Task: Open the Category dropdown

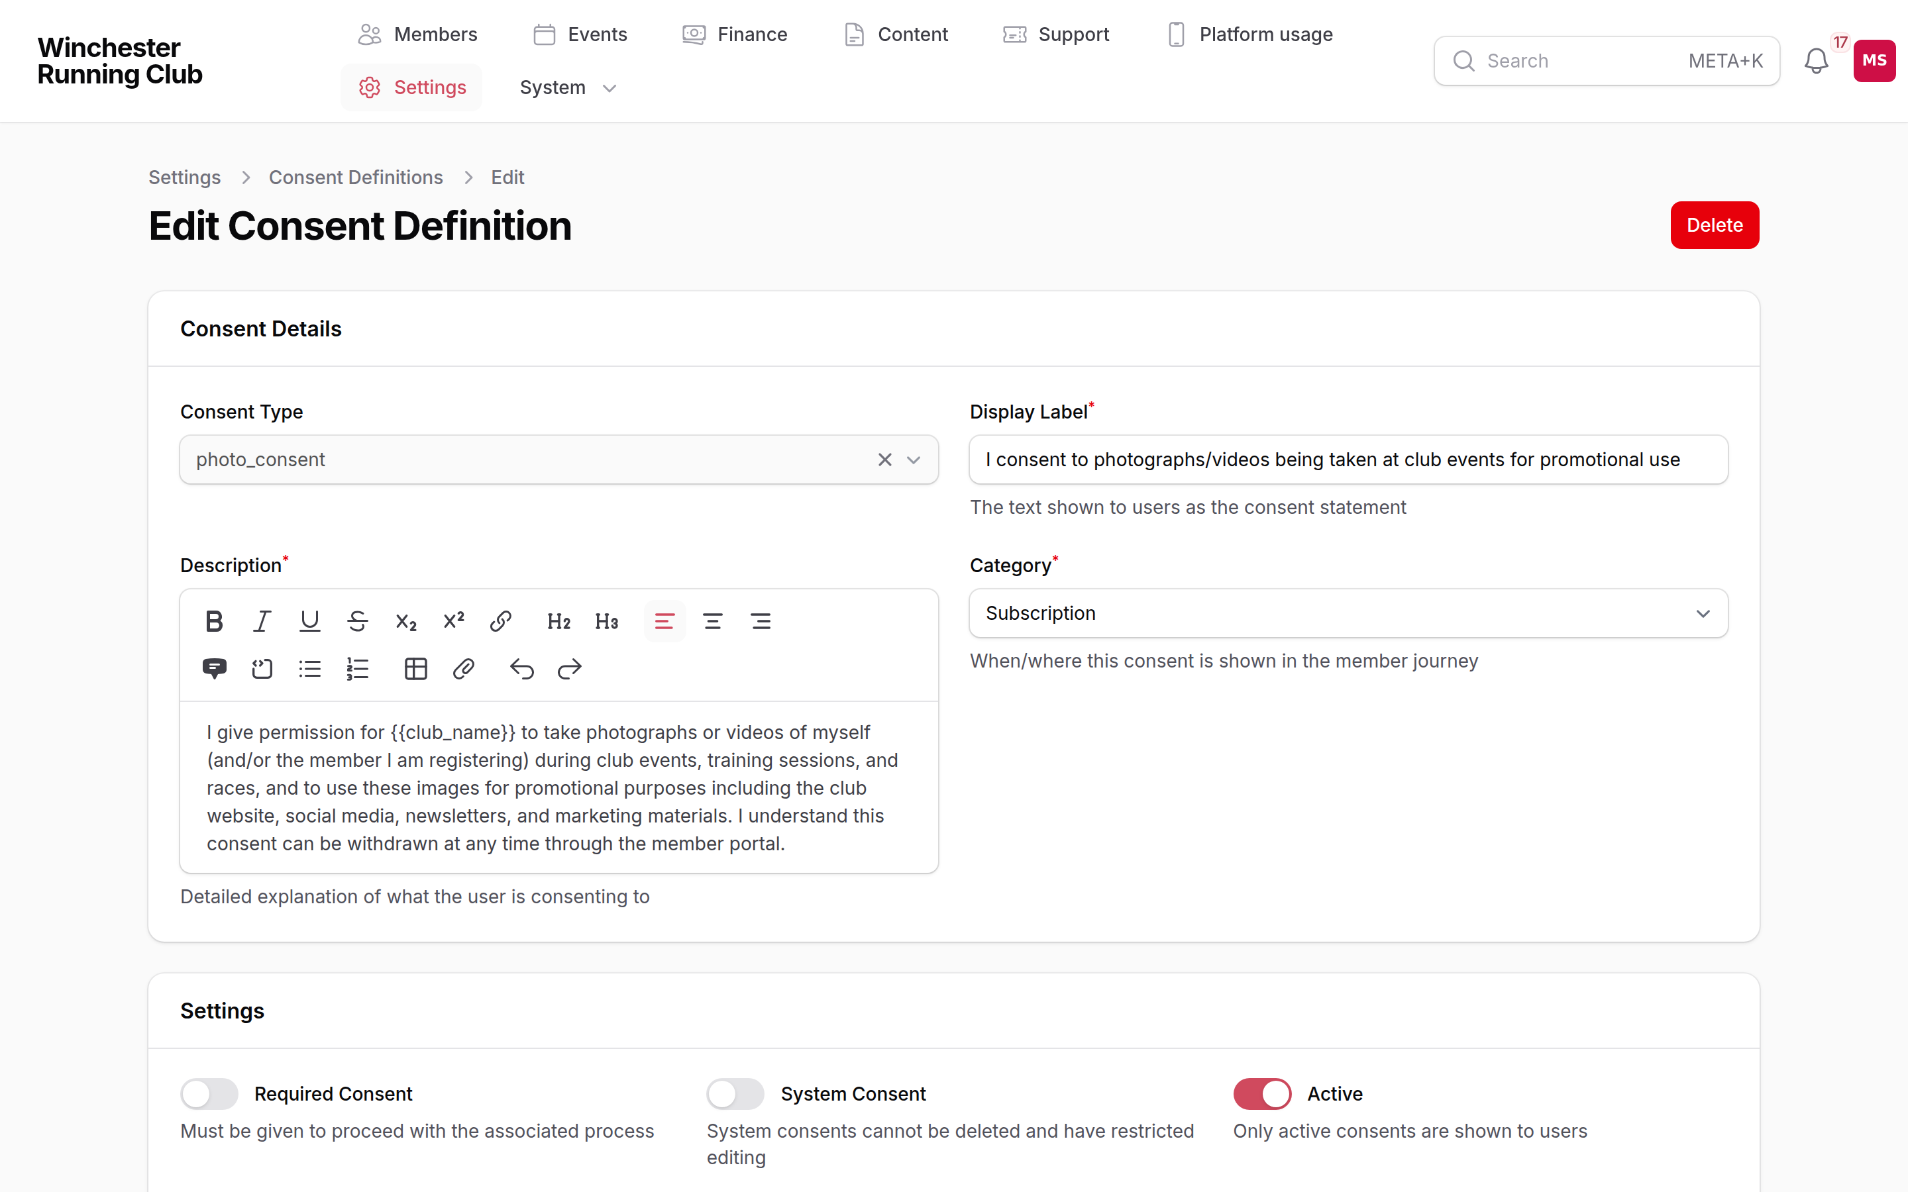Action: (x=1348, y=613)
